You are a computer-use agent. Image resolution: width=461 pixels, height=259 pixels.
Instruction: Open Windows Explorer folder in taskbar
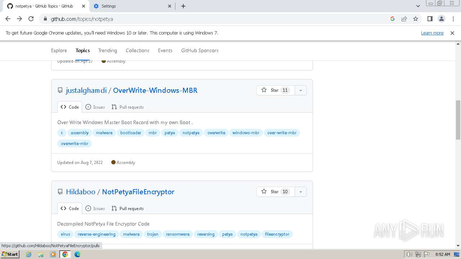(x=41, y=254)
